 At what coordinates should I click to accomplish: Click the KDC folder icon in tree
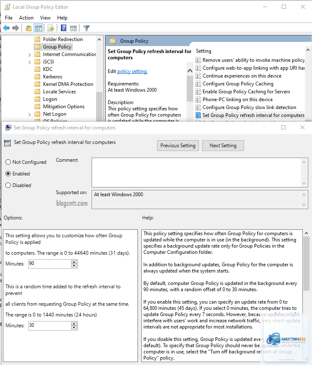37,69
